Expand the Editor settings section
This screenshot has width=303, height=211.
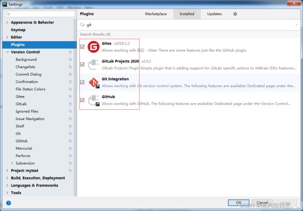pos(7,37)
